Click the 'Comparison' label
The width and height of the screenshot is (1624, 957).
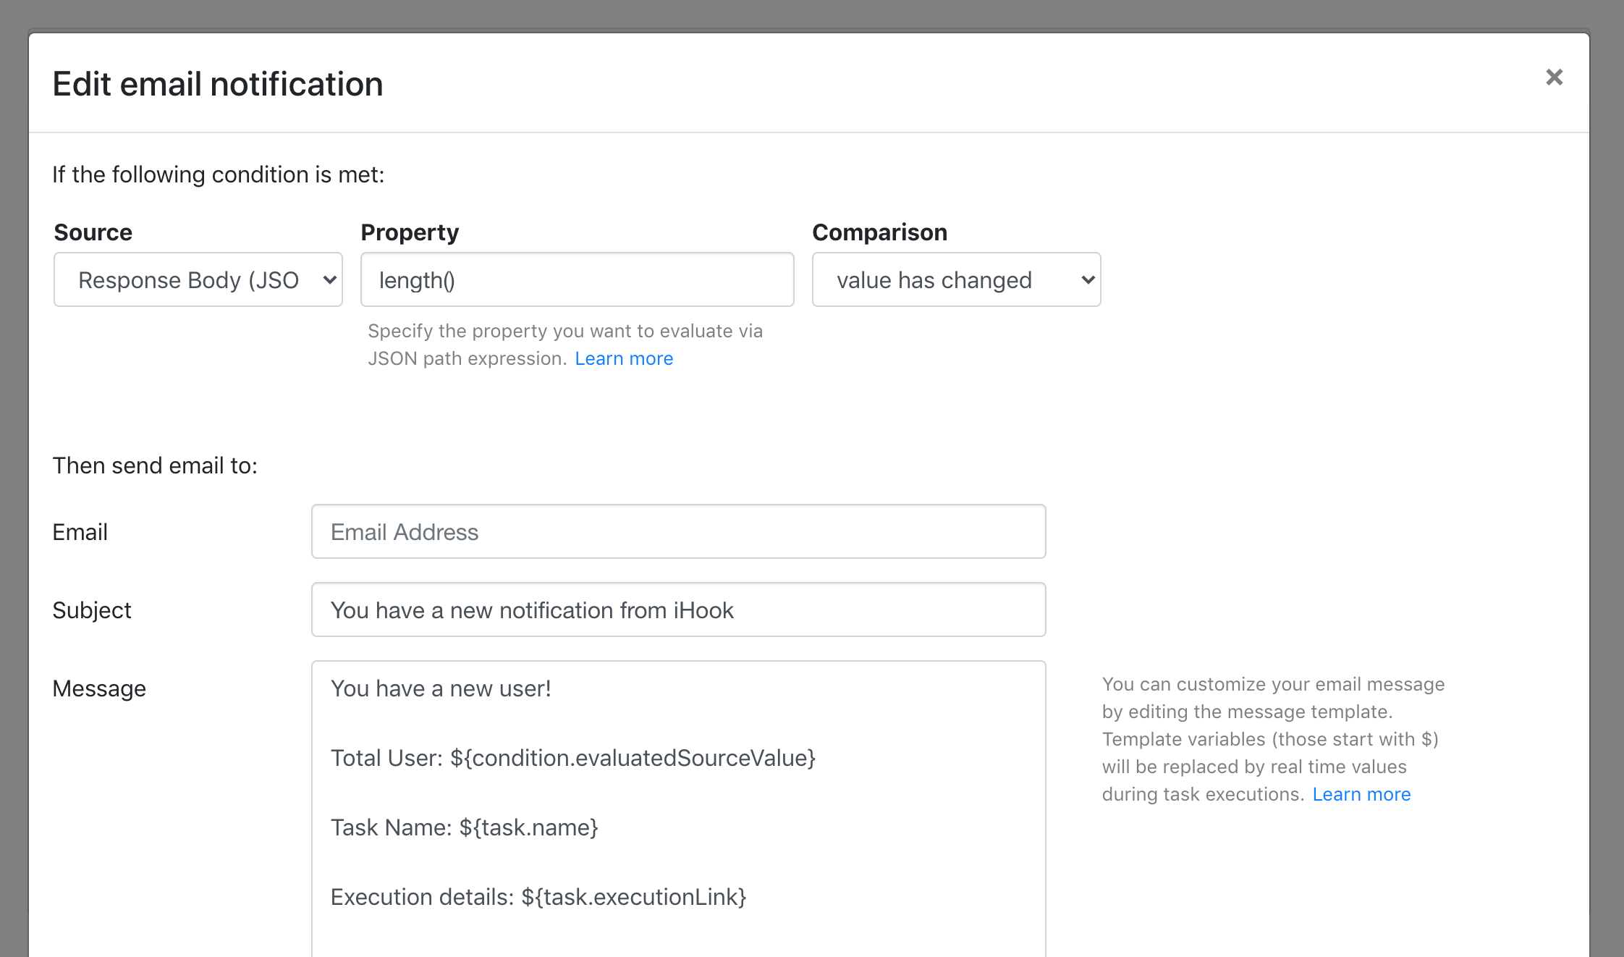click(879, 232)
